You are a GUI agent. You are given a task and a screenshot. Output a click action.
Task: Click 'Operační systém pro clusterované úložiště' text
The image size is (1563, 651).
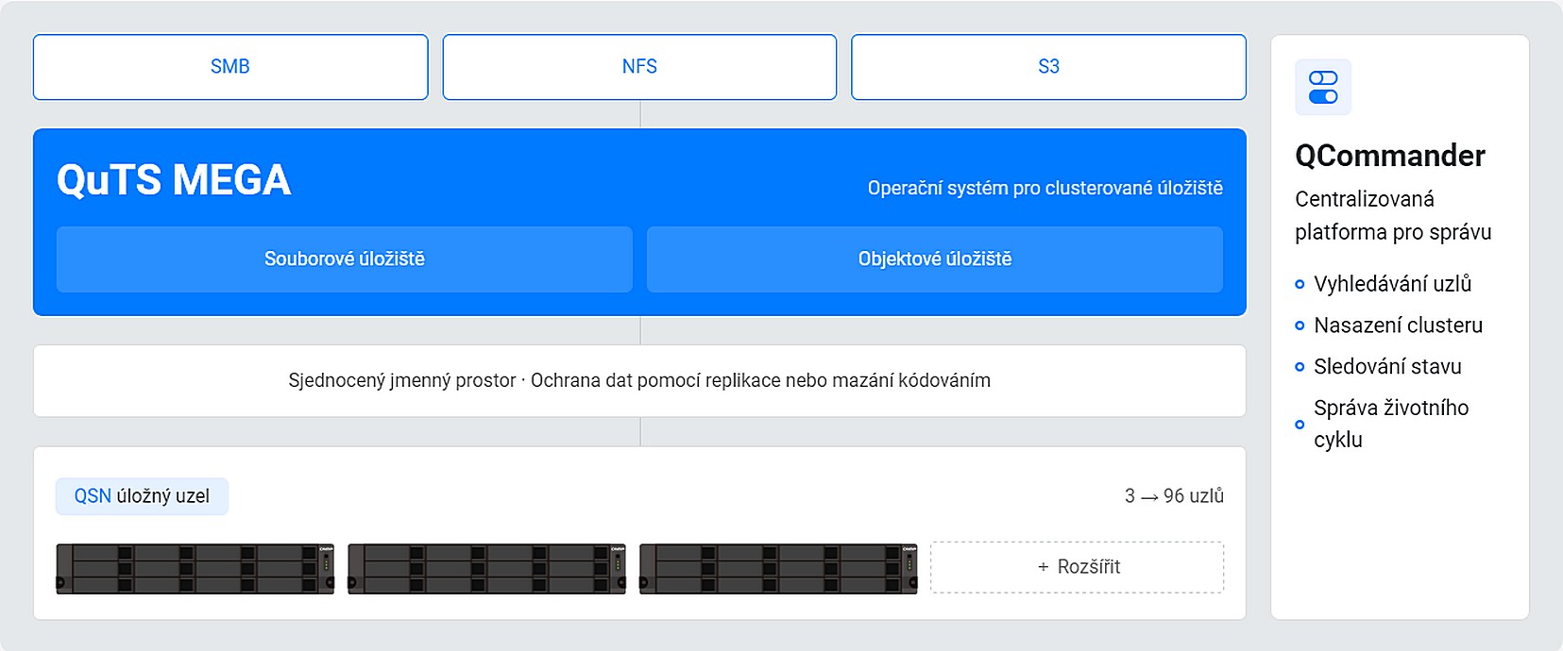pos(1045,188)
